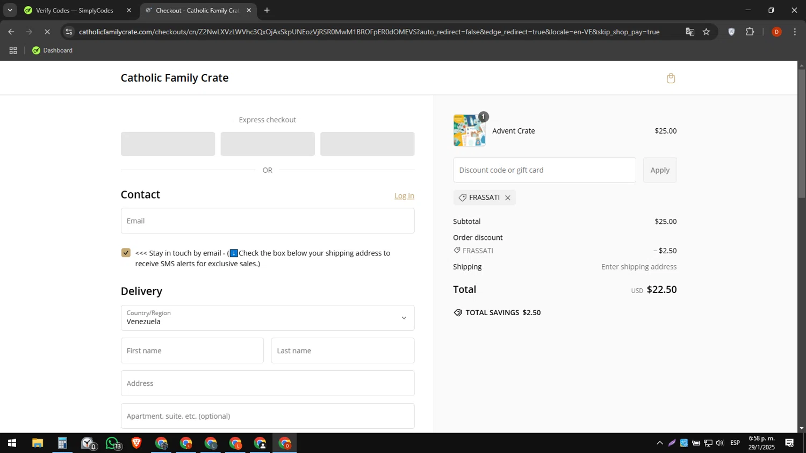Screen dimensions: 806x453
Task: Open the Country/Region dropdown
Action: pos(268,318)
